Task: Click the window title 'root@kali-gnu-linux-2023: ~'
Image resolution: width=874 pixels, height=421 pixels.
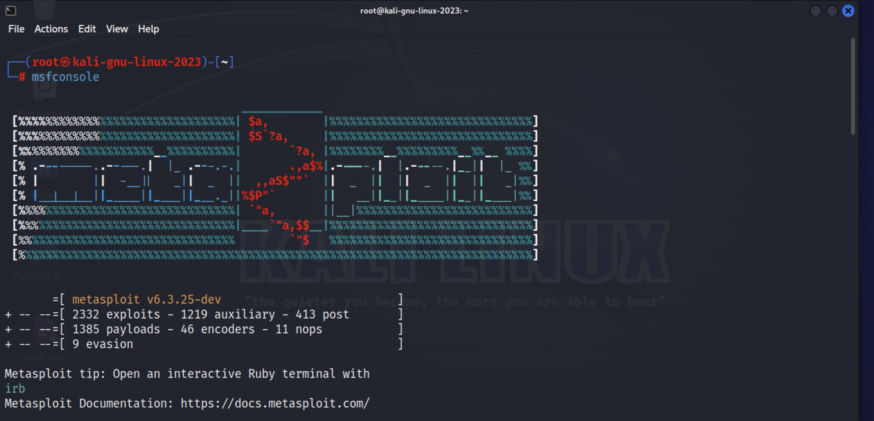Action: pyautogui.click(x=414, y=11)
